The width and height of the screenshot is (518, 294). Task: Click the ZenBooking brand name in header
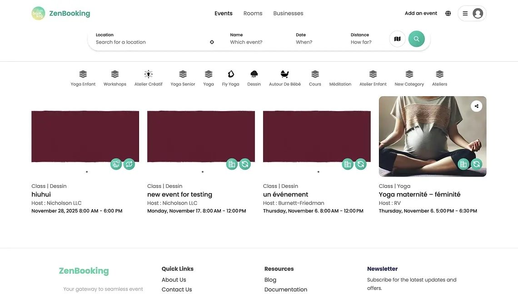pos(70,14)
